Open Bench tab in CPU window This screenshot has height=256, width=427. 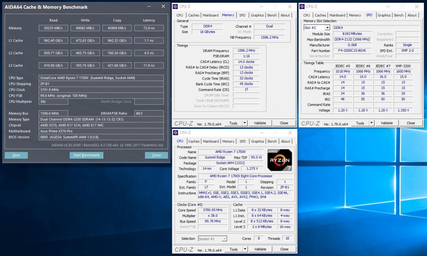coord(272,141)
